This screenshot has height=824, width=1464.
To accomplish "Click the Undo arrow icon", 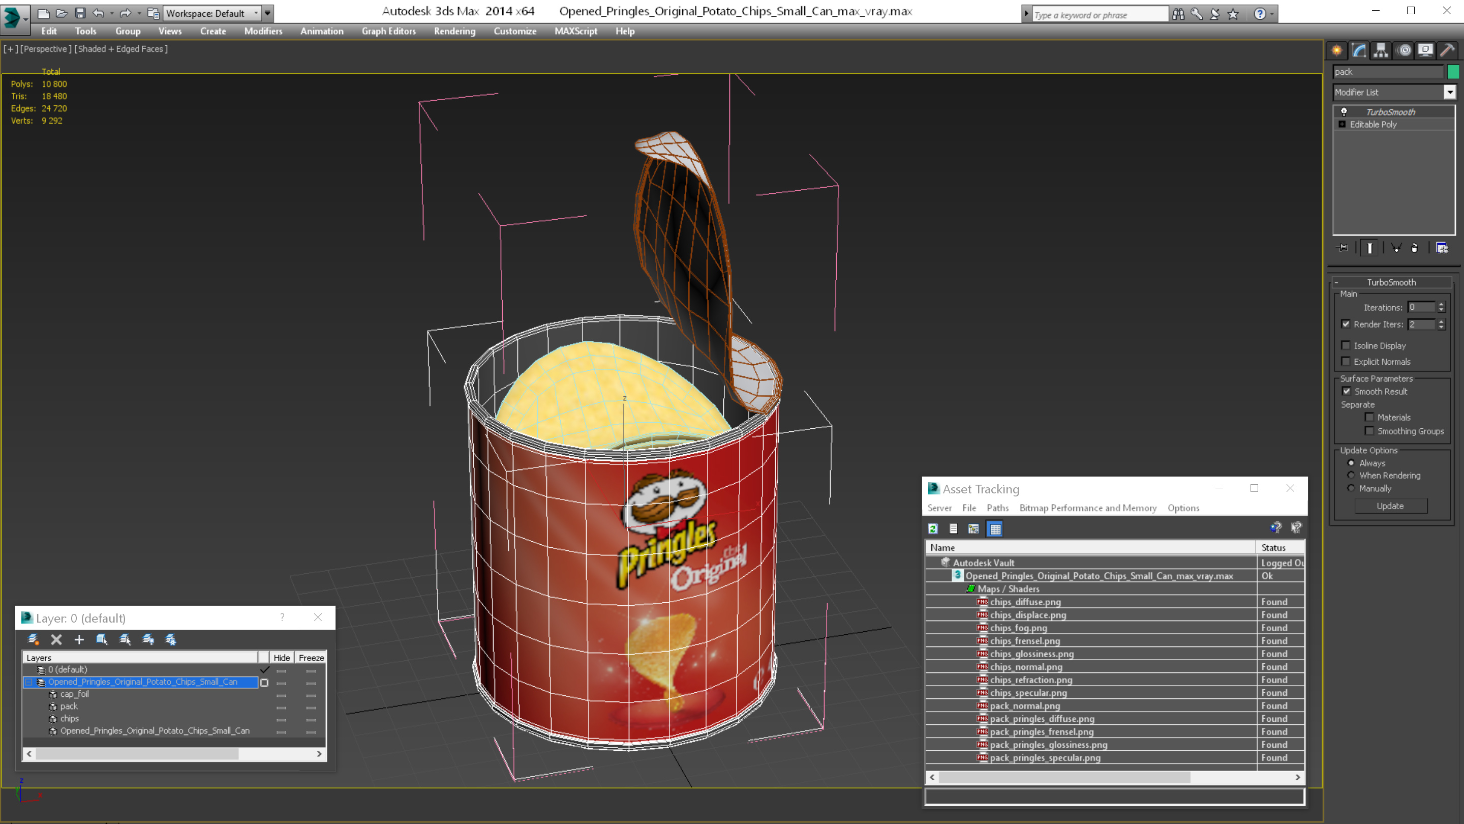I will click(x=98, y=13).
